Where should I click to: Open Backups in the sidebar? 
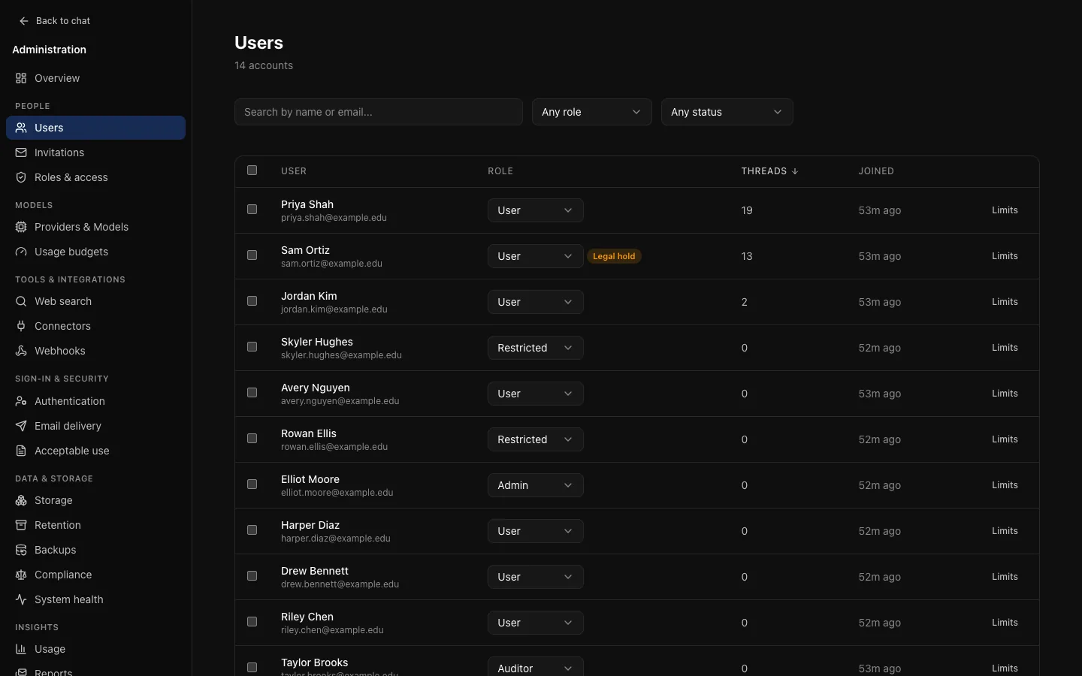[96, 550]
